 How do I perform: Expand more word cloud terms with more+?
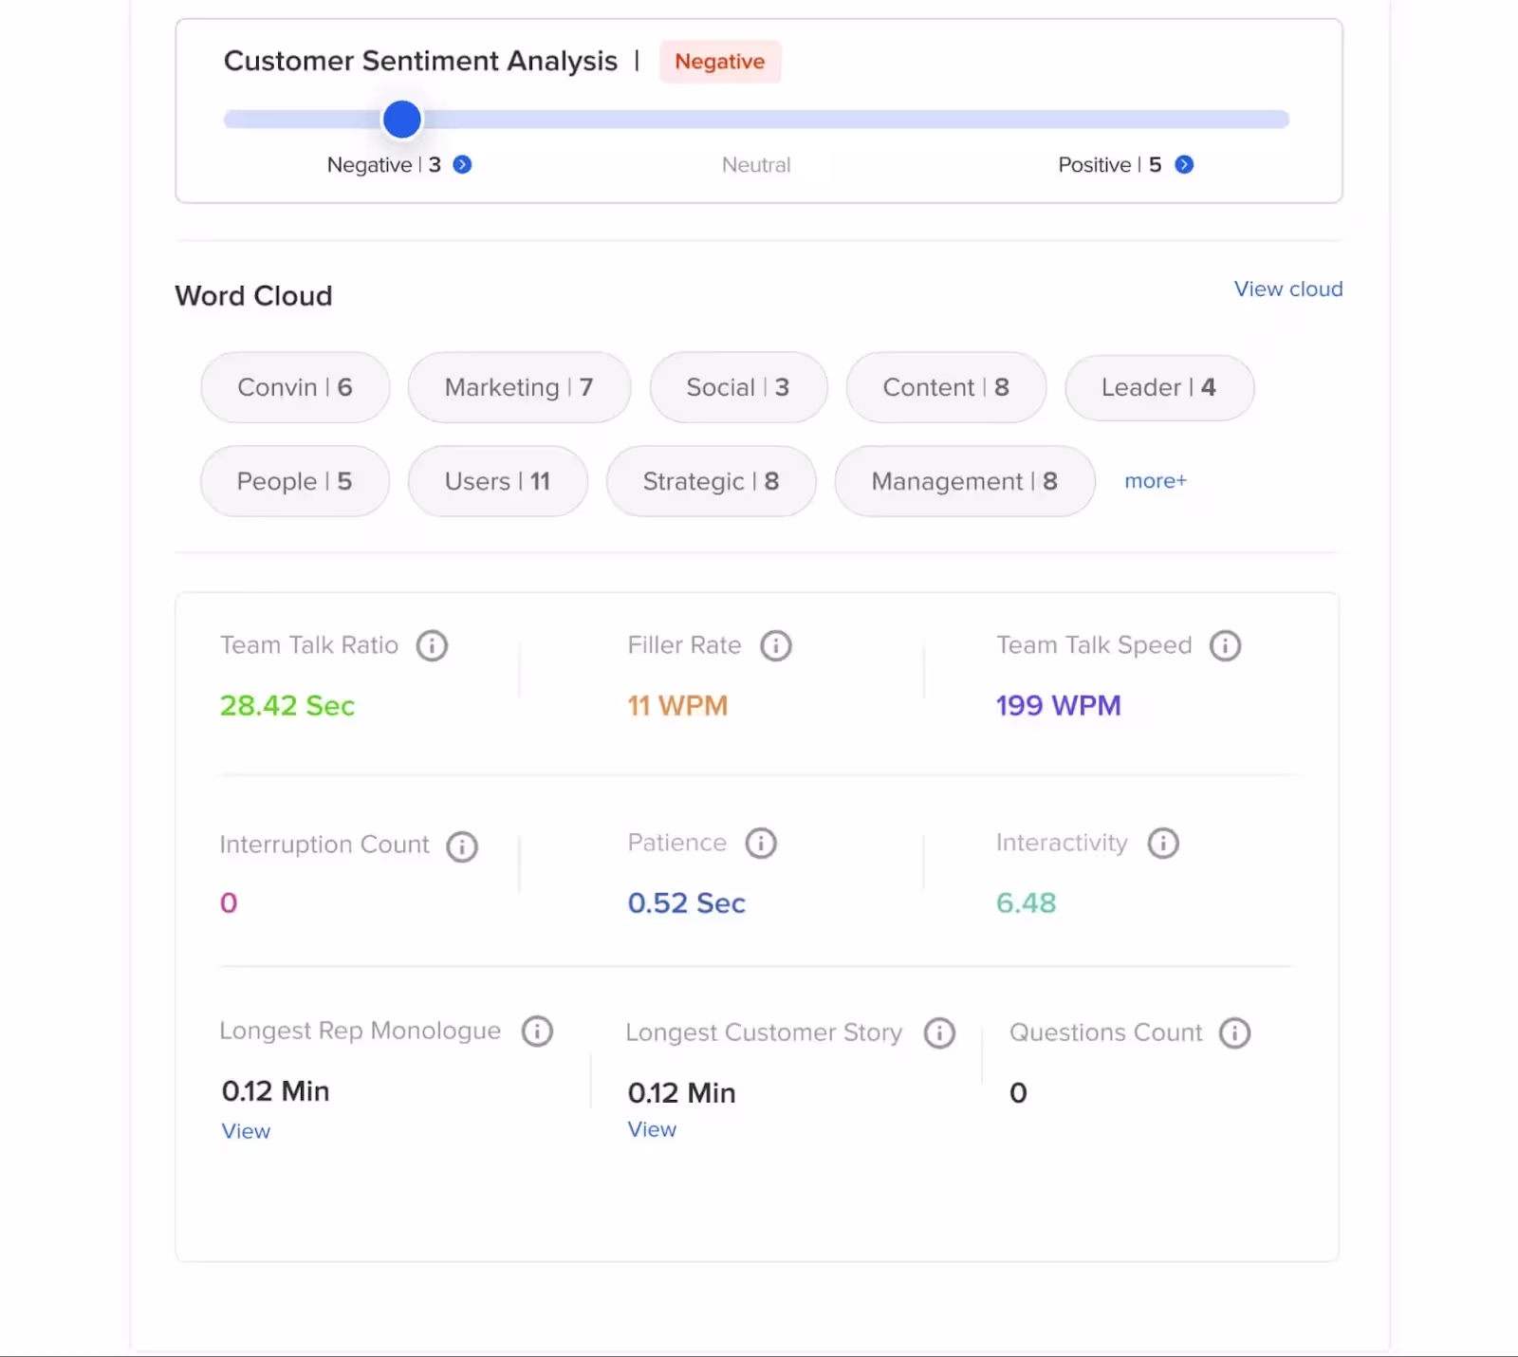click(1155, 481)
